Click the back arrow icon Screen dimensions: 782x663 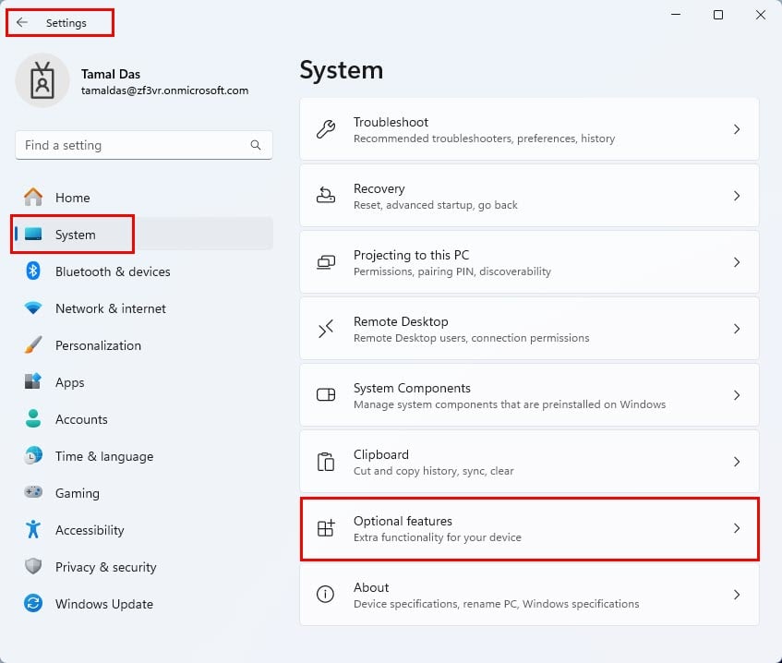tap(22, 23)
